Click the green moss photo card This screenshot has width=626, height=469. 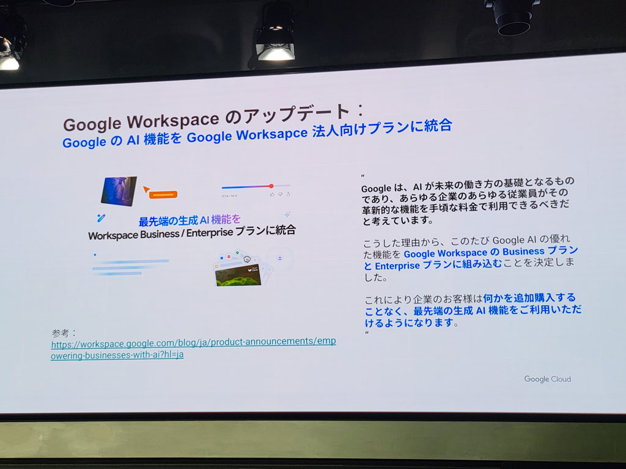click(238, 277)
